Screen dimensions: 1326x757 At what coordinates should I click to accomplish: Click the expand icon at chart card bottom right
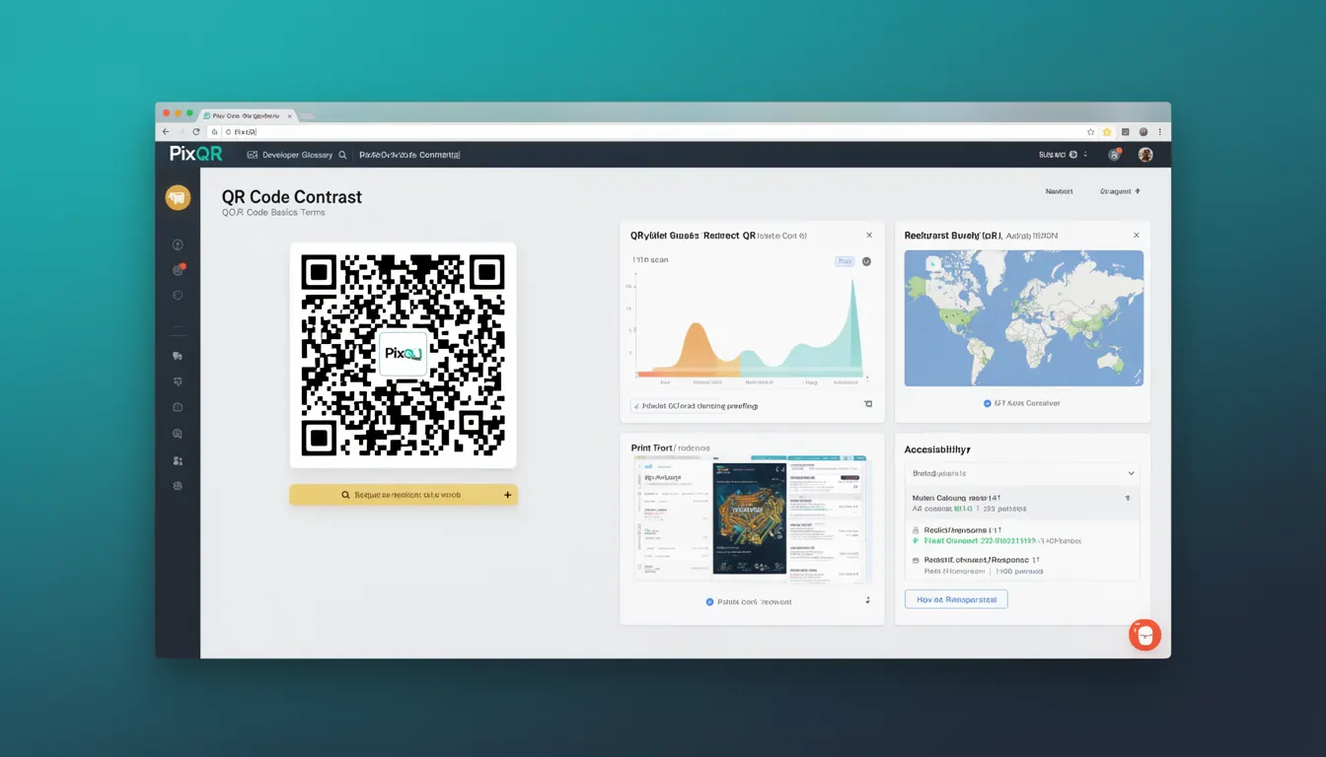868,404
